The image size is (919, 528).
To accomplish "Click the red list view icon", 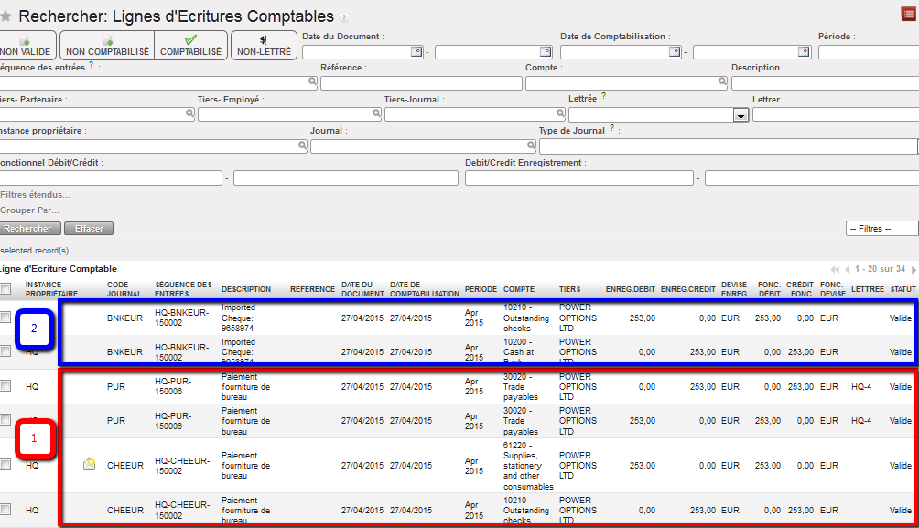I will pyautogui.click(x=907, y=14).
